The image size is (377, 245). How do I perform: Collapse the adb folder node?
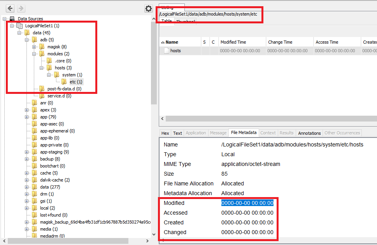[27, 40]
